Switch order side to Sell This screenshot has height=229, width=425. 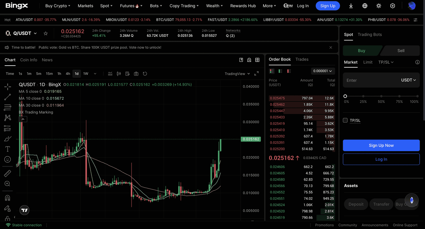pos(401,51)
